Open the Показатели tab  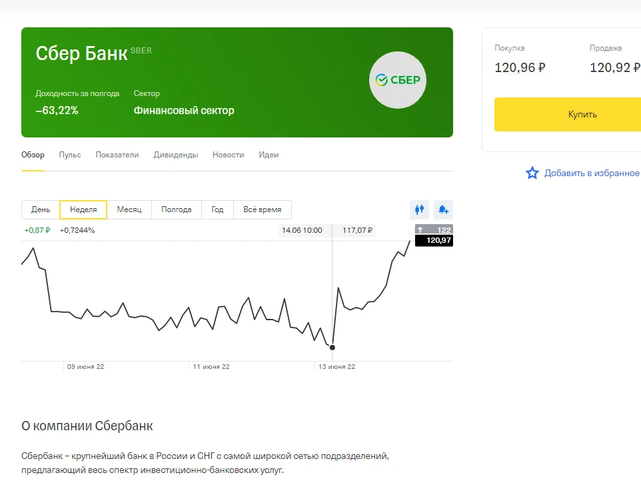pyautogui.click(x=117, y=155)
